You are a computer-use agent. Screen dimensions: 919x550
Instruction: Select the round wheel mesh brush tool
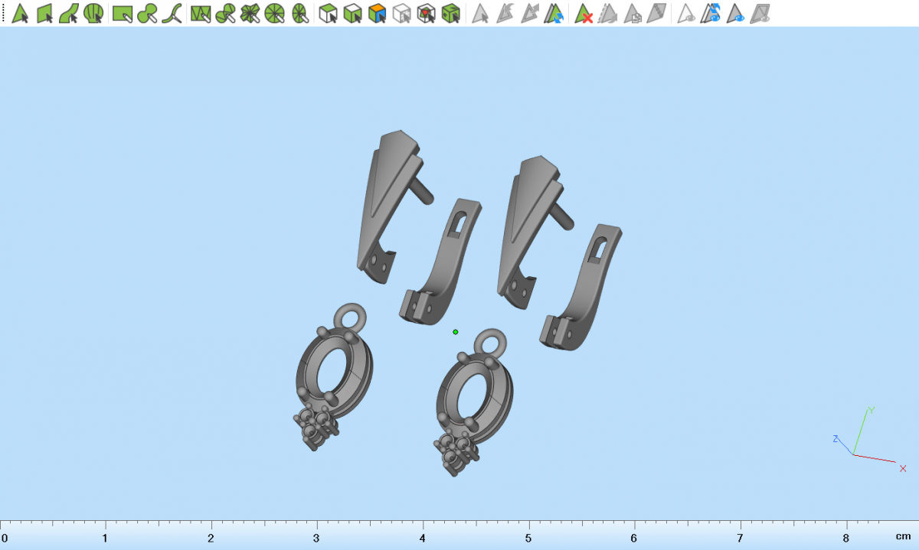click(275, 13)
